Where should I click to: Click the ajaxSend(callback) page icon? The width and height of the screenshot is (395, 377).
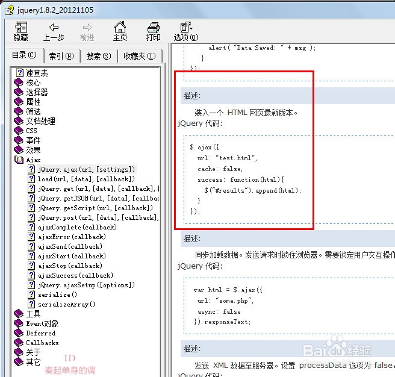31,246
